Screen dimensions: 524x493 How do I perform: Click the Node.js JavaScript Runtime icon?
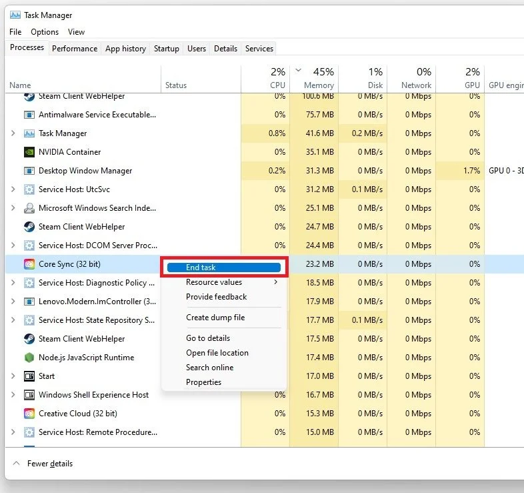29,358
